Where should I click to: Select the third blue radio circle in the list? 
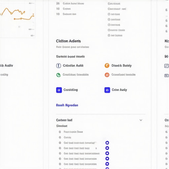pyautogui.click(x=107, y=153)
